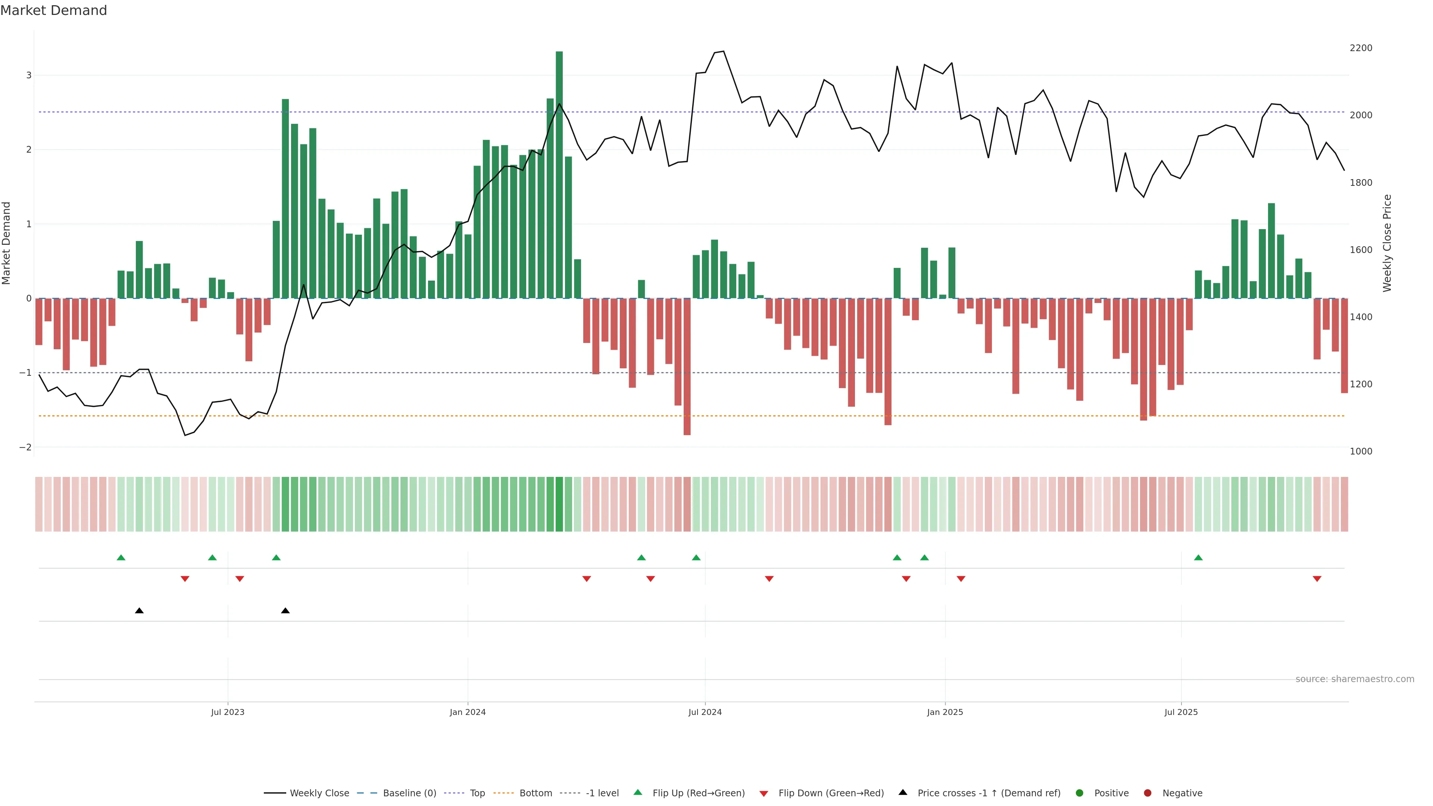The width and height of the screenshot is (1433, 806).
Task: Click the Positive green dot legend
Action: coord(1111,793)
